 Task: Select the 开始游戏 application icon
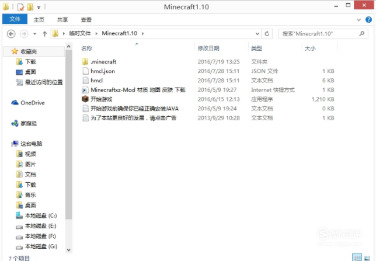(85, 99)
